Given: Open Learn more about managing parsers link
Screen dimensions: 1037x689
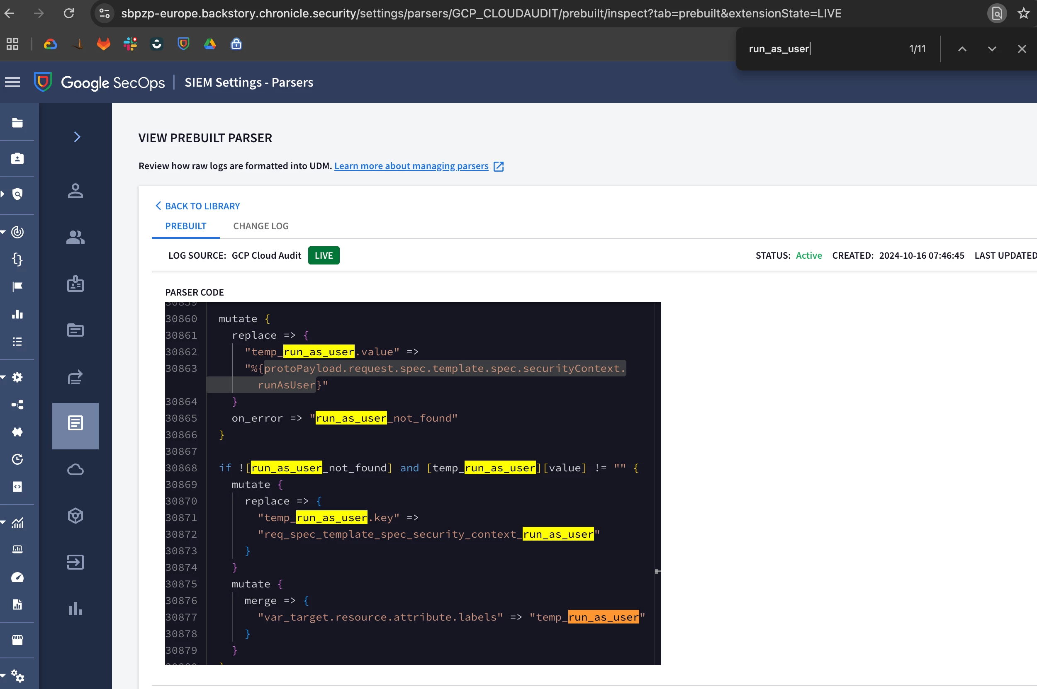Looking at the screenshot, I should pyautogui.click(x=411, y=166).
